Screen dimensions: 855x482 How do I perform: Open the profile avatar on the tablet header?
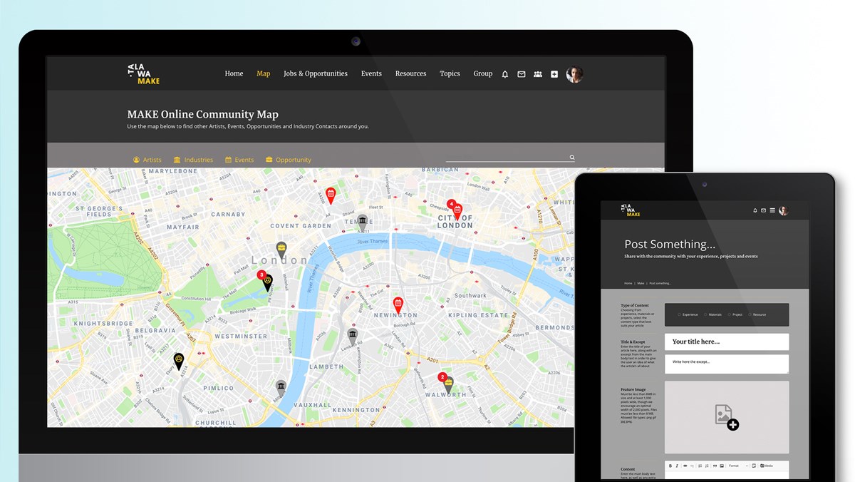783,210
